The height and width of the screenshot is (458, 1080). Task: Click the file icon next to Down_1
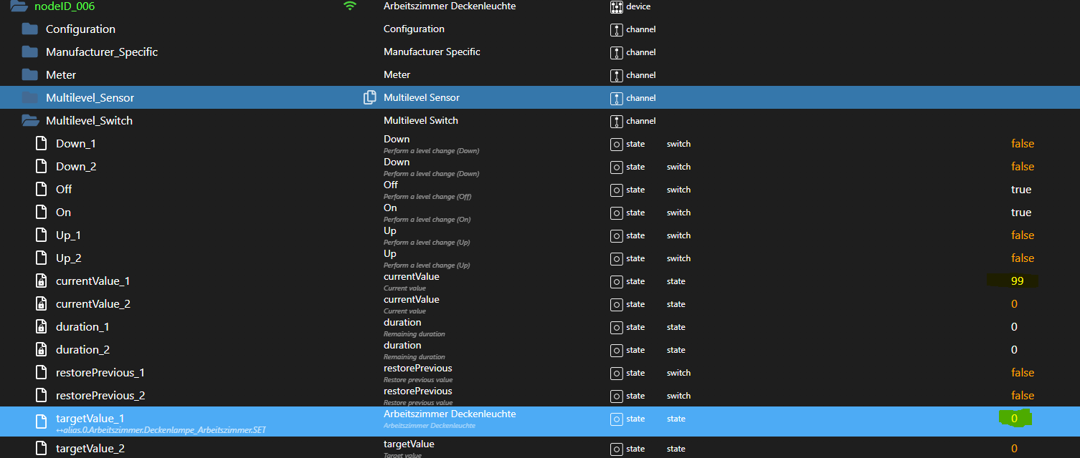point(42,144)
